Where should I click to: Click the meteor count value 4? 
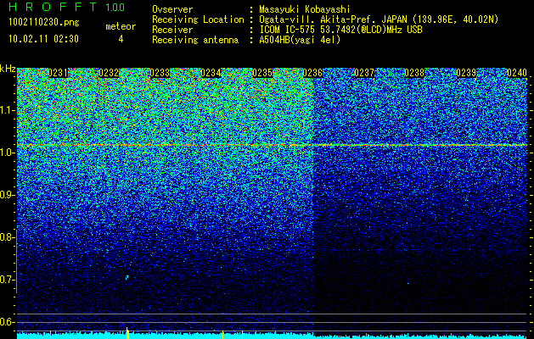pyautogui.click(x=121, y=39)
